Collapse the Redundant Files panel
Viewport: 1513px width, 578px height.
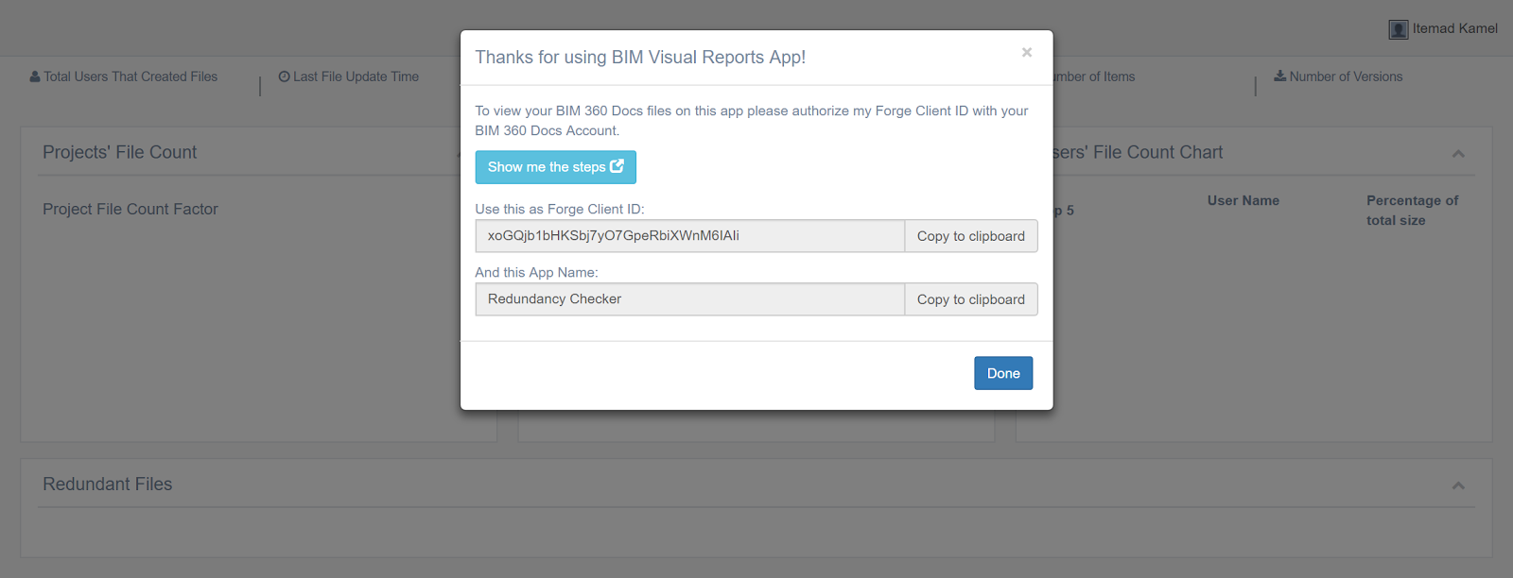(x=1458, y=485)
